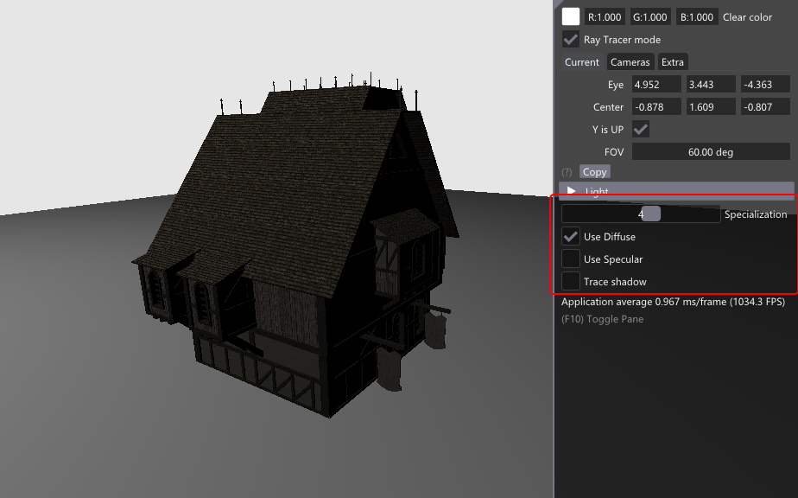The image size is (798, 498).
Task: Enable the Use Specular checkbox
Action: coord(571,259)
